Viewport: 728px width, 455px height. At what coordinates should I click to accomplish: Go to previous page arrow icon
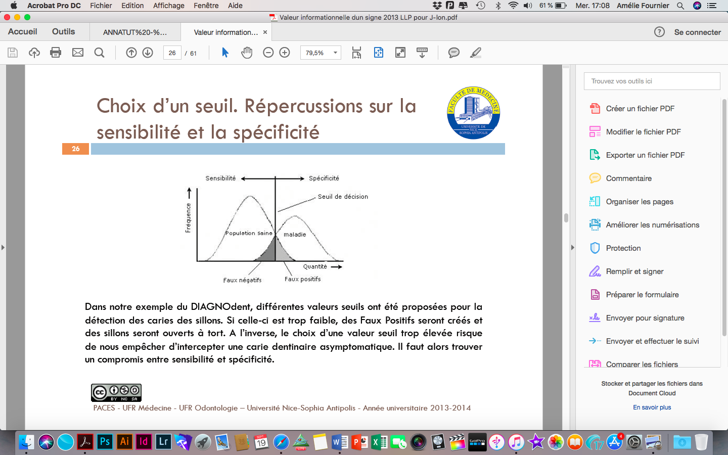point(131,53)
